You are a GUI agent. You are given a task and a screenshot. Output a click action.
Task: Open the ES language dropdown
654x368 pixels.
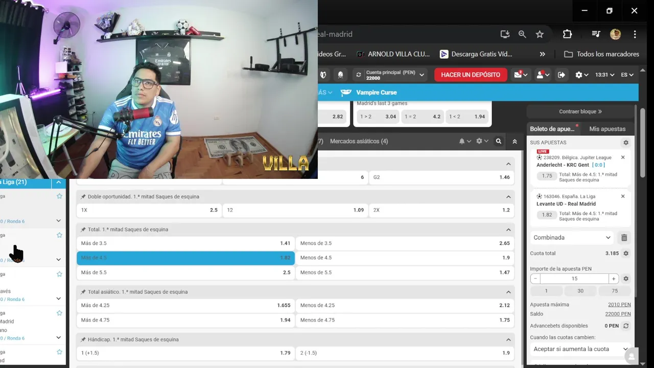click(x=627, y=75)
